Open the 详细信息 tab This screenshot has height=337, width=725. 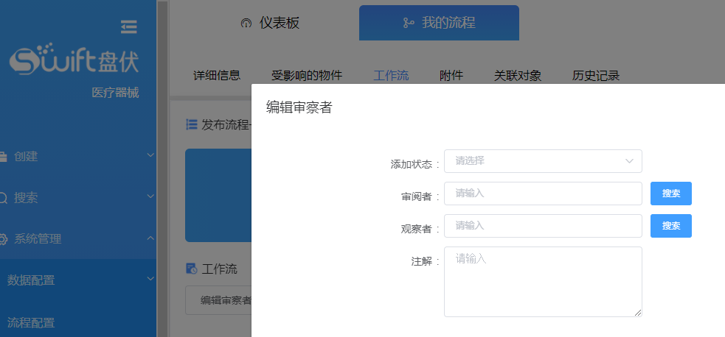217,75
